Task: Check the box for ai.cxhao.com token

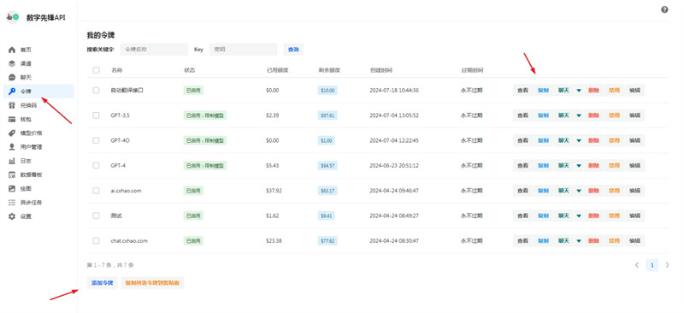Action: [96, 191]
